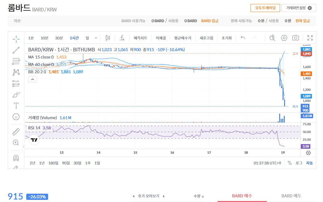Image resolution: width=323 pixels, height=202 pixels.
Task: Click the 오토트레이딩 button
Action: tap(265, 8)
